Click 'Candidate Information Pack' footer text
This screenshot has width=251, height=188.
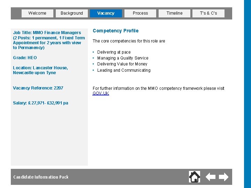[41, 177]
